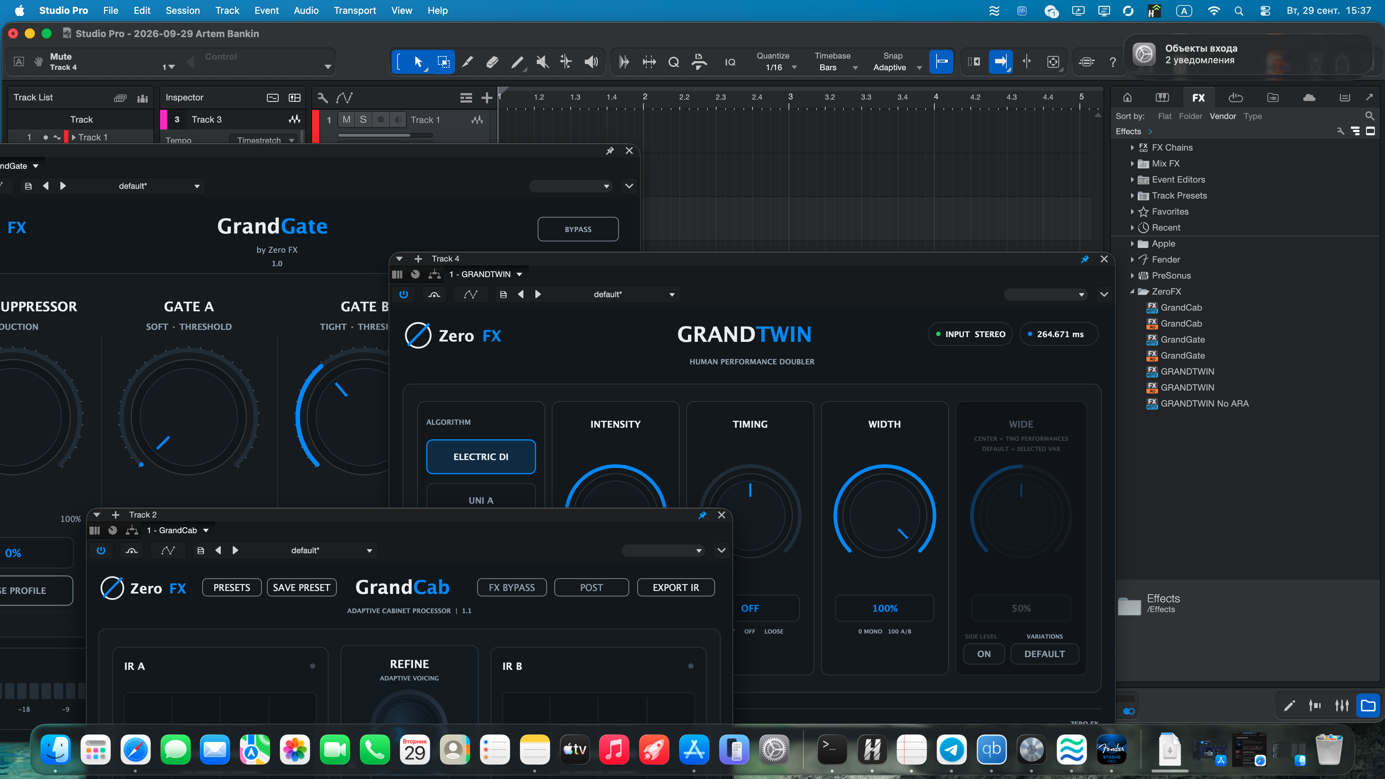Screen dimensions: 1385x779
Task: Open the Transport menu
Action: click(x=355, y=11)
